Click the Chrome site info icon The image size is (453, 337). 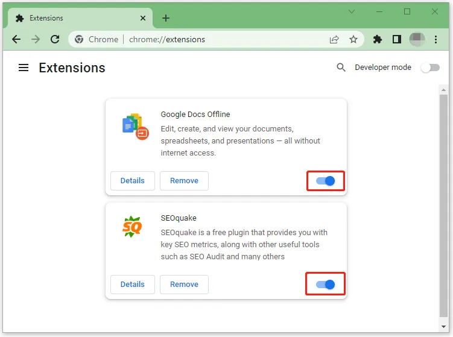click(x=79, y=39)
